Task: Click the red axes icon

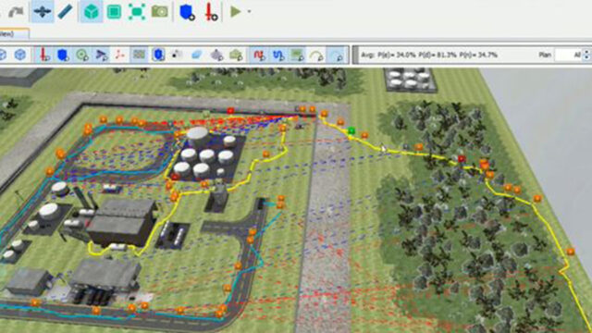Action: [119, 55]
